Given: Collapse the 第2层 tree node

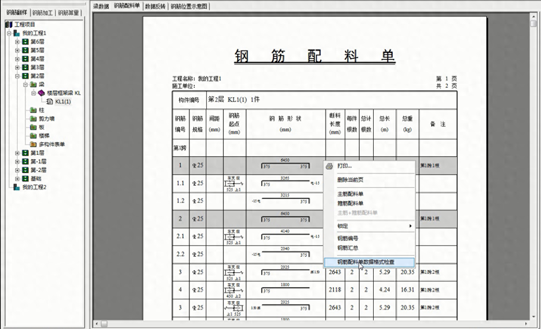Looking at the screenshot, I should [x=17, y=76].
